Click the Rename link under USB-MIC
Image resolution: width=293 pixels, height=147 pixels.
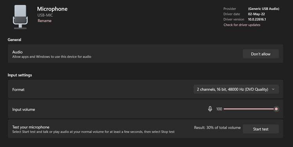[45, 21]
